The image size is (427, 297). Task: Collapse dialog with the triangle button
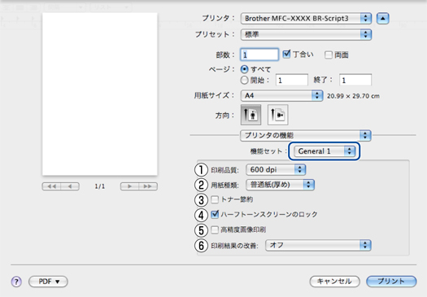pyautogui.click(x=382, y=19)
